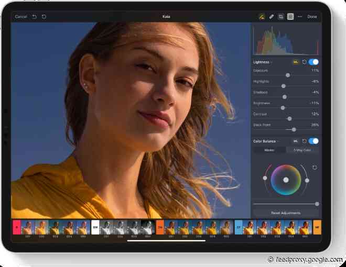Apply the fourth preset in the pink group

point(70,227)
